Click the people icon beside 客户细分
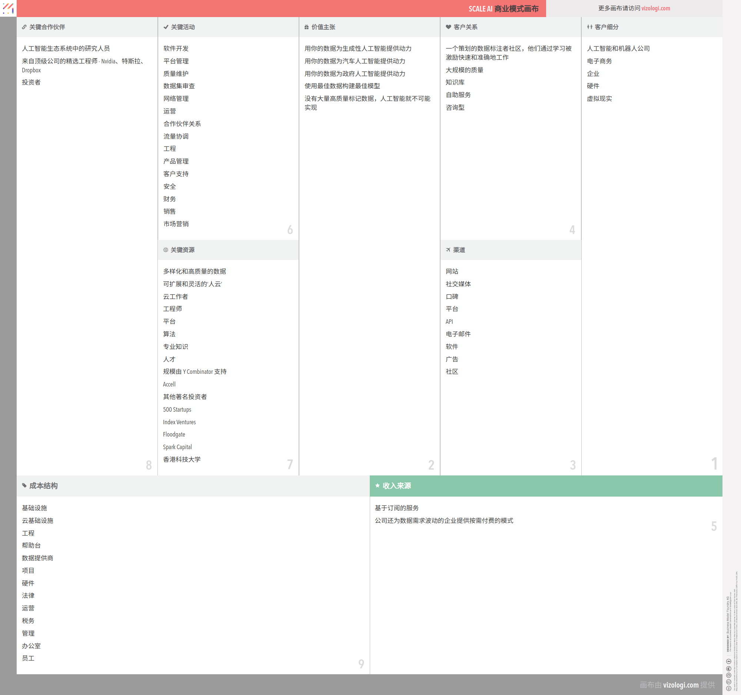This screenshot has width=741, height=695. 589,27
